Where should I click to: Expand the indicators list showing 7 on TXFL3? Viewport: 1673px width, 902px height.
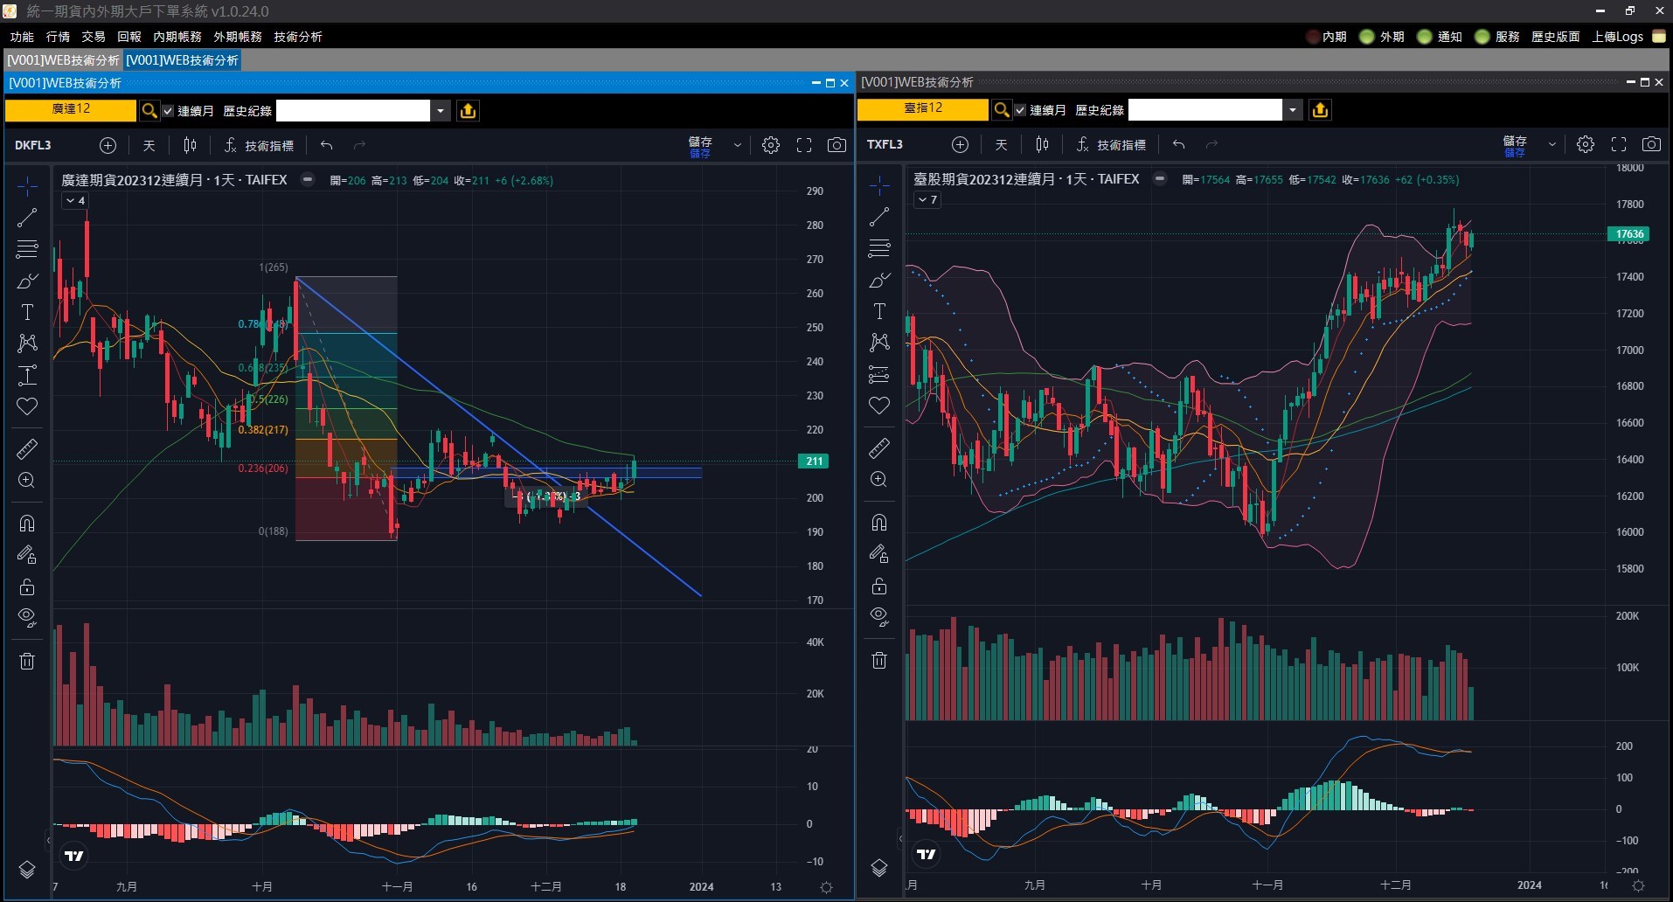click(x=927, y=199)
